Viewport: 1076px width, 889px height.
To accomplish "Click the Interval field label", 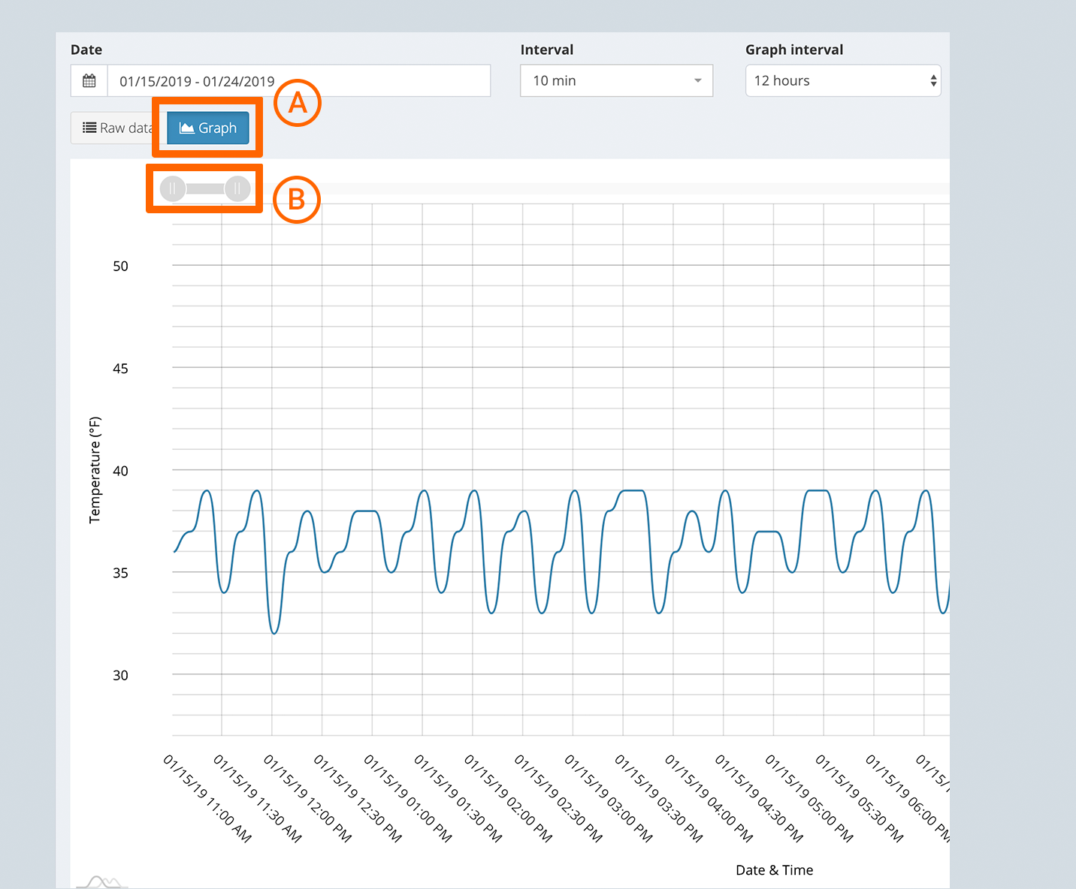I will point(547,50).
